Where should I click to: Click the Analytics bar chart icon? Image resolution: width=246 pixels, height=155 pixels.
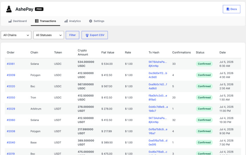[66, 21]
